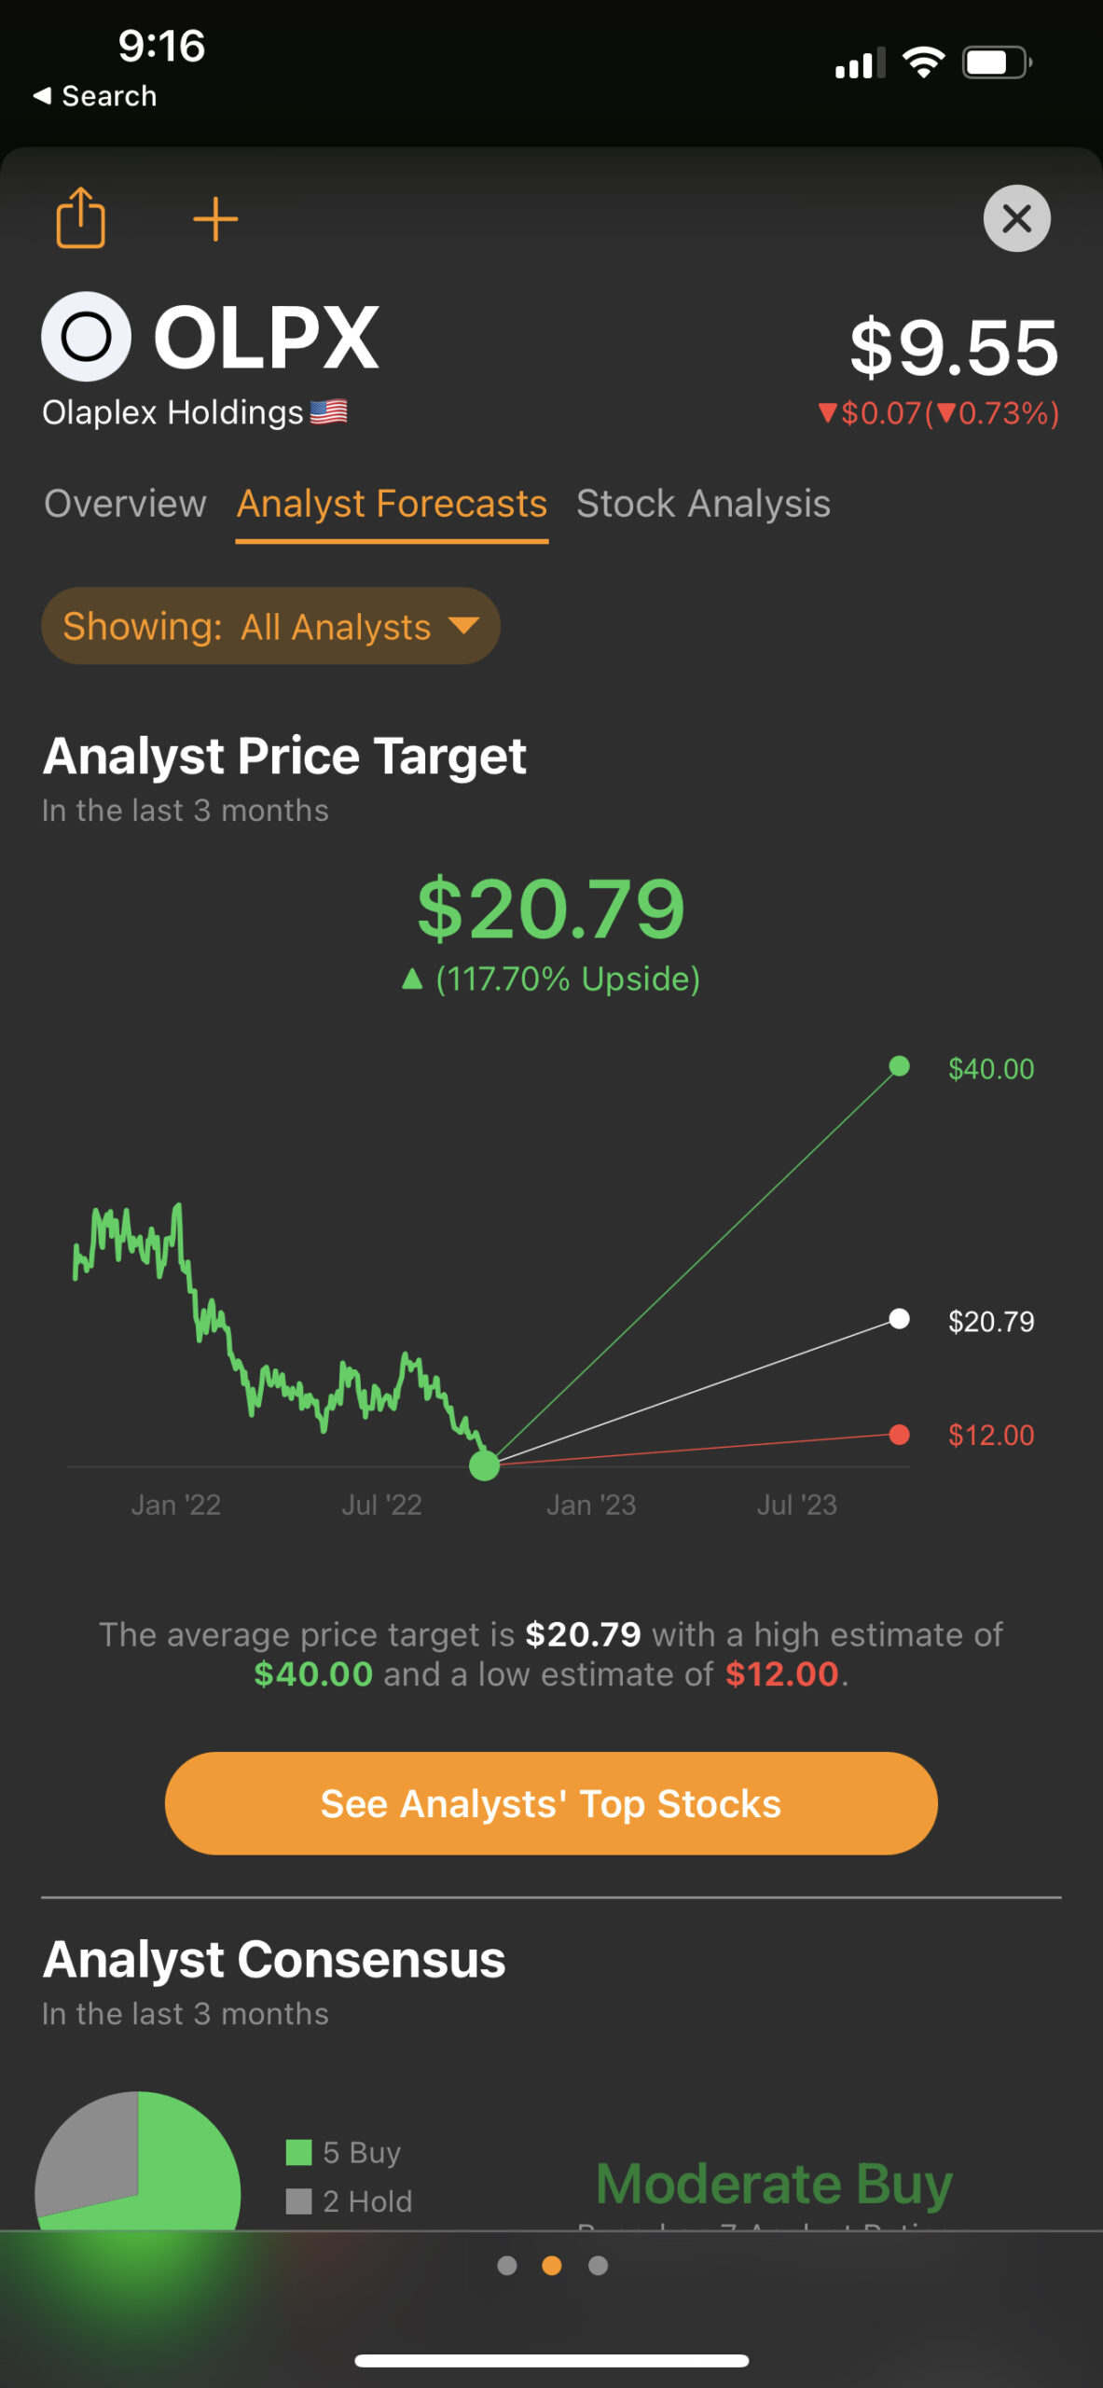Tap the battery status icon
Viewport: 1103px width, 2388px height.
pos(997,62)
